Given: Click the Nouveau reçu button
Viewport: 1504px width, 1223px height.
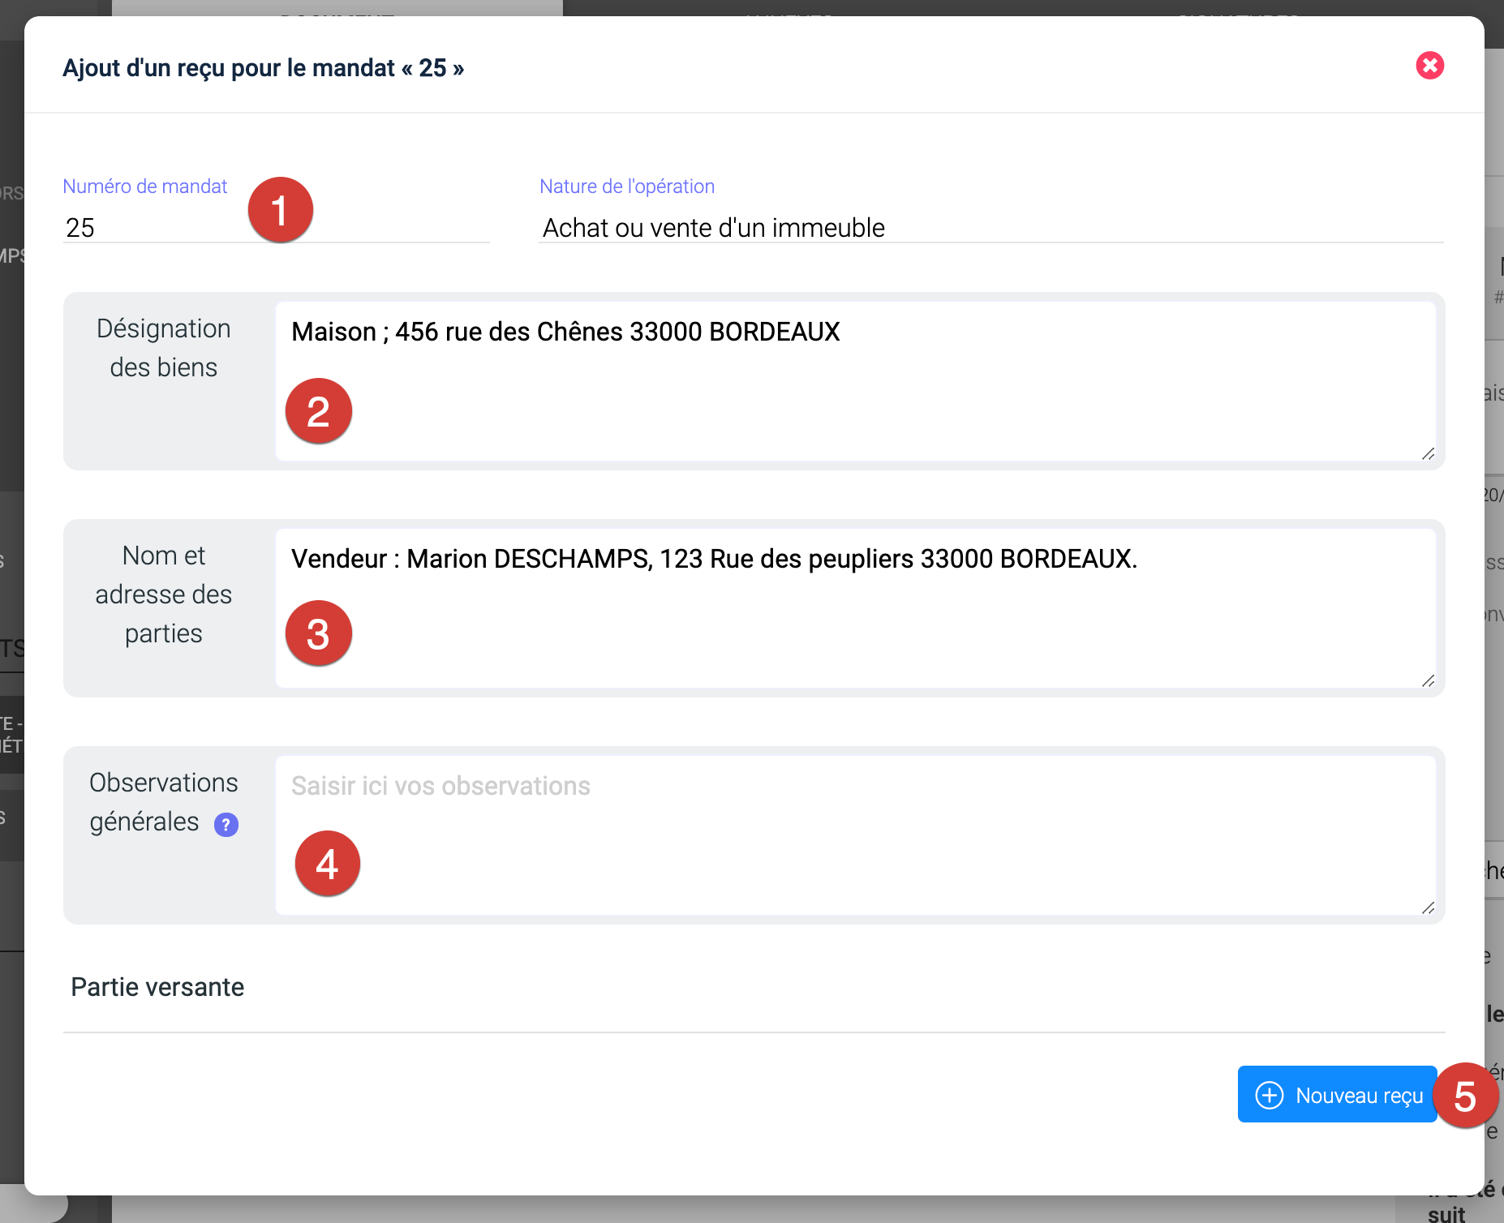Looking at the screenshot, I should click(x=1337, y=1095).
